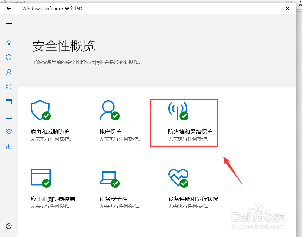Image resolution: width=302 pixels, height=237 pixels.
Task: Click the large heart icon for 设备性能和运行状况
Action: point(178,178)
